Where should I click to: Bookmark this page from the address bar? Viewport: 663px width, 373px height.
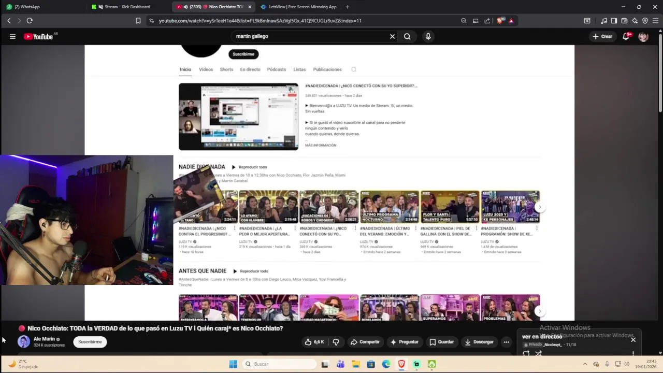click(138, 21)
